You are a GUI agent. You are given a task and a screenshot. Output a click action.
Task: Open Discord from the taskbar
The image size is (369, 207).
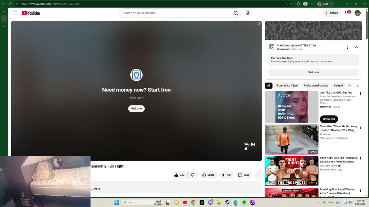pyautogui.click(x=210, y=202)
